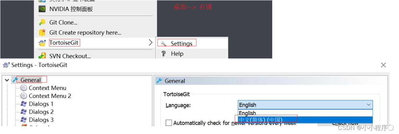Select Dialogs 2 tree item
399x134 pixels.
pos(41,112)
